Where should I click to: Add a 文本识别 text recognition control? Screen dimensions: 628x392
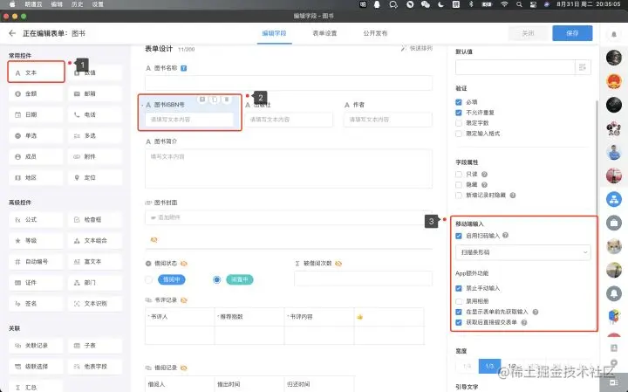tap(95, 304)
